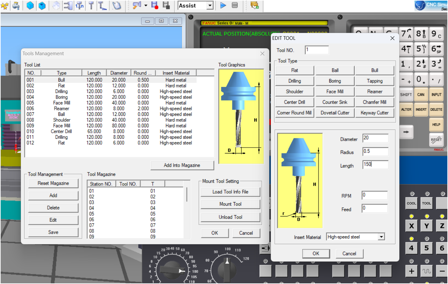The image size is (448, 284).
Task: Toggle the X axis selection button
Action: [x=411, y=226]
